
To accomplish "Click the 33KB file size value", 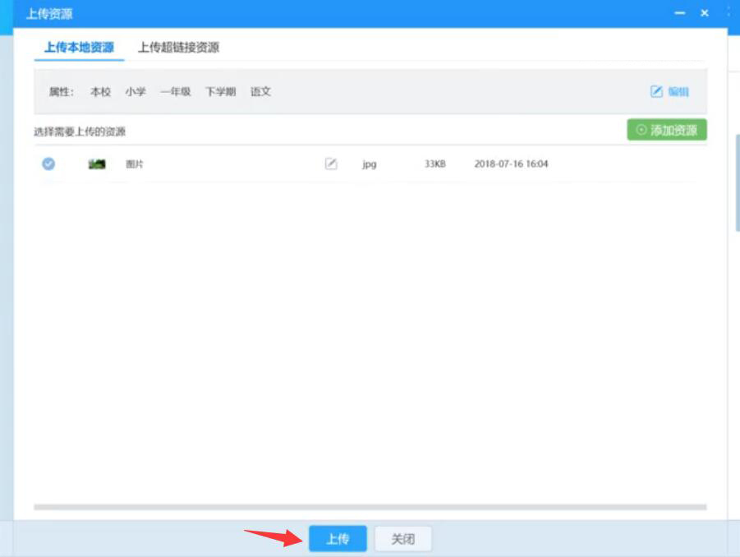I will [434, 163].
